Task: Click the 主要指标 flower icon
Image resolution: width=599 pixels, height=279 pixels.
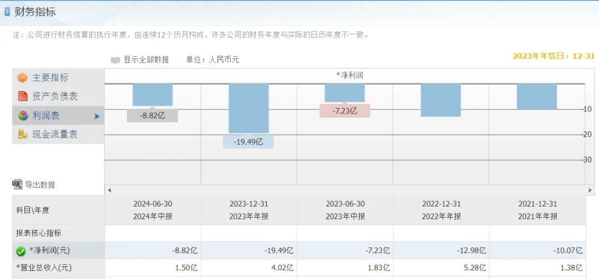Action: pyautogui.click(x=23, y=77)
